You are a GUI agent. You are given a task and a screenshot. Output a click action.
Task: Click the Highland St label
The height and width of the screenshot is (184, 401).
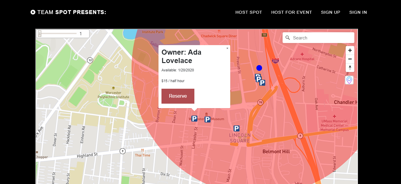click(87, 155)
